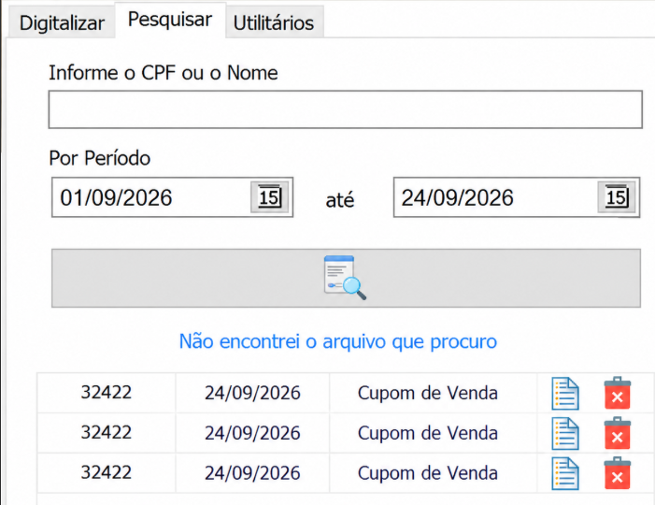
Task: Click 'Não encontrei o arquivo que procuro' link
Action: [338, 341]
